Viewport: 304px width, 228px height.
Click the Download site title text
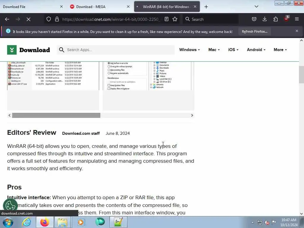pos(35,50)
